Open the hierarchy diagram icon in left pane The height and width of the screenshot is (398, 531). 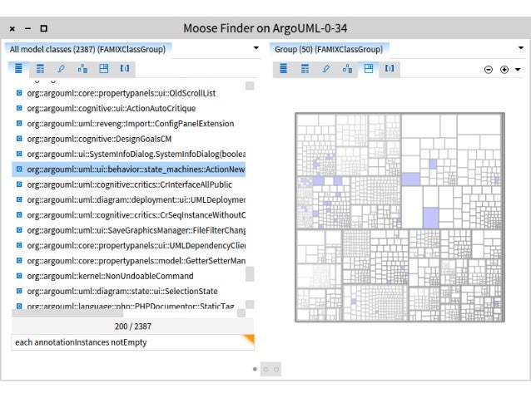[82, 69]
